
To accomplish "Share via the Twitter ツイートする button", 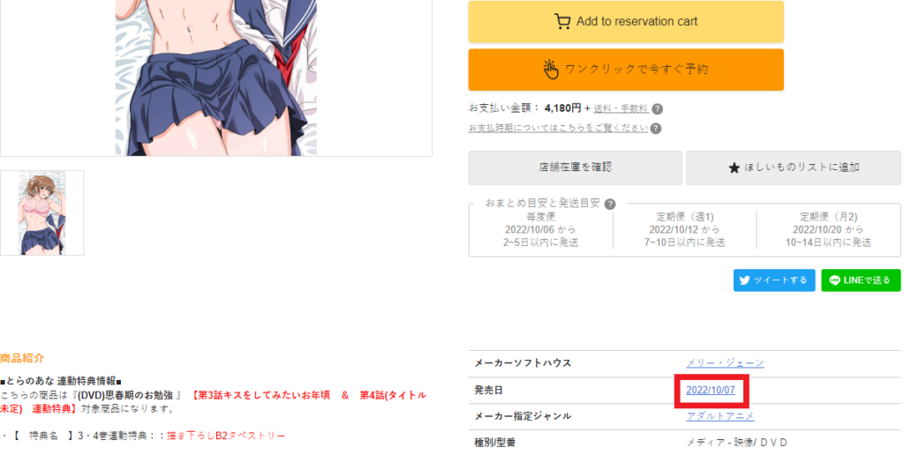I will (774, 280).
